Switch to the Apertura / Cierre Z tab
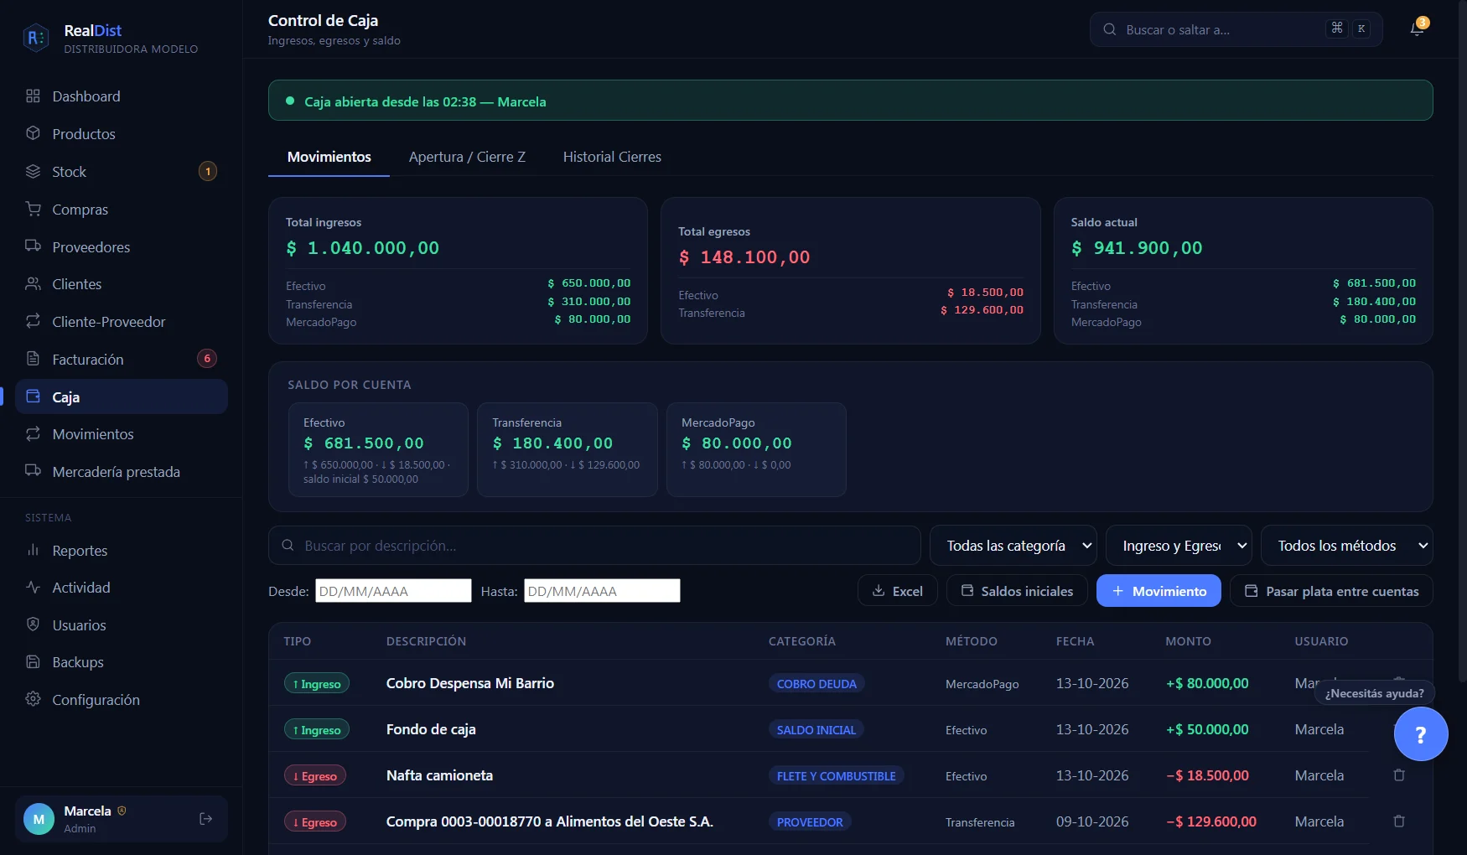Viewport: 1467px width, 855px height. coord(467,157)
